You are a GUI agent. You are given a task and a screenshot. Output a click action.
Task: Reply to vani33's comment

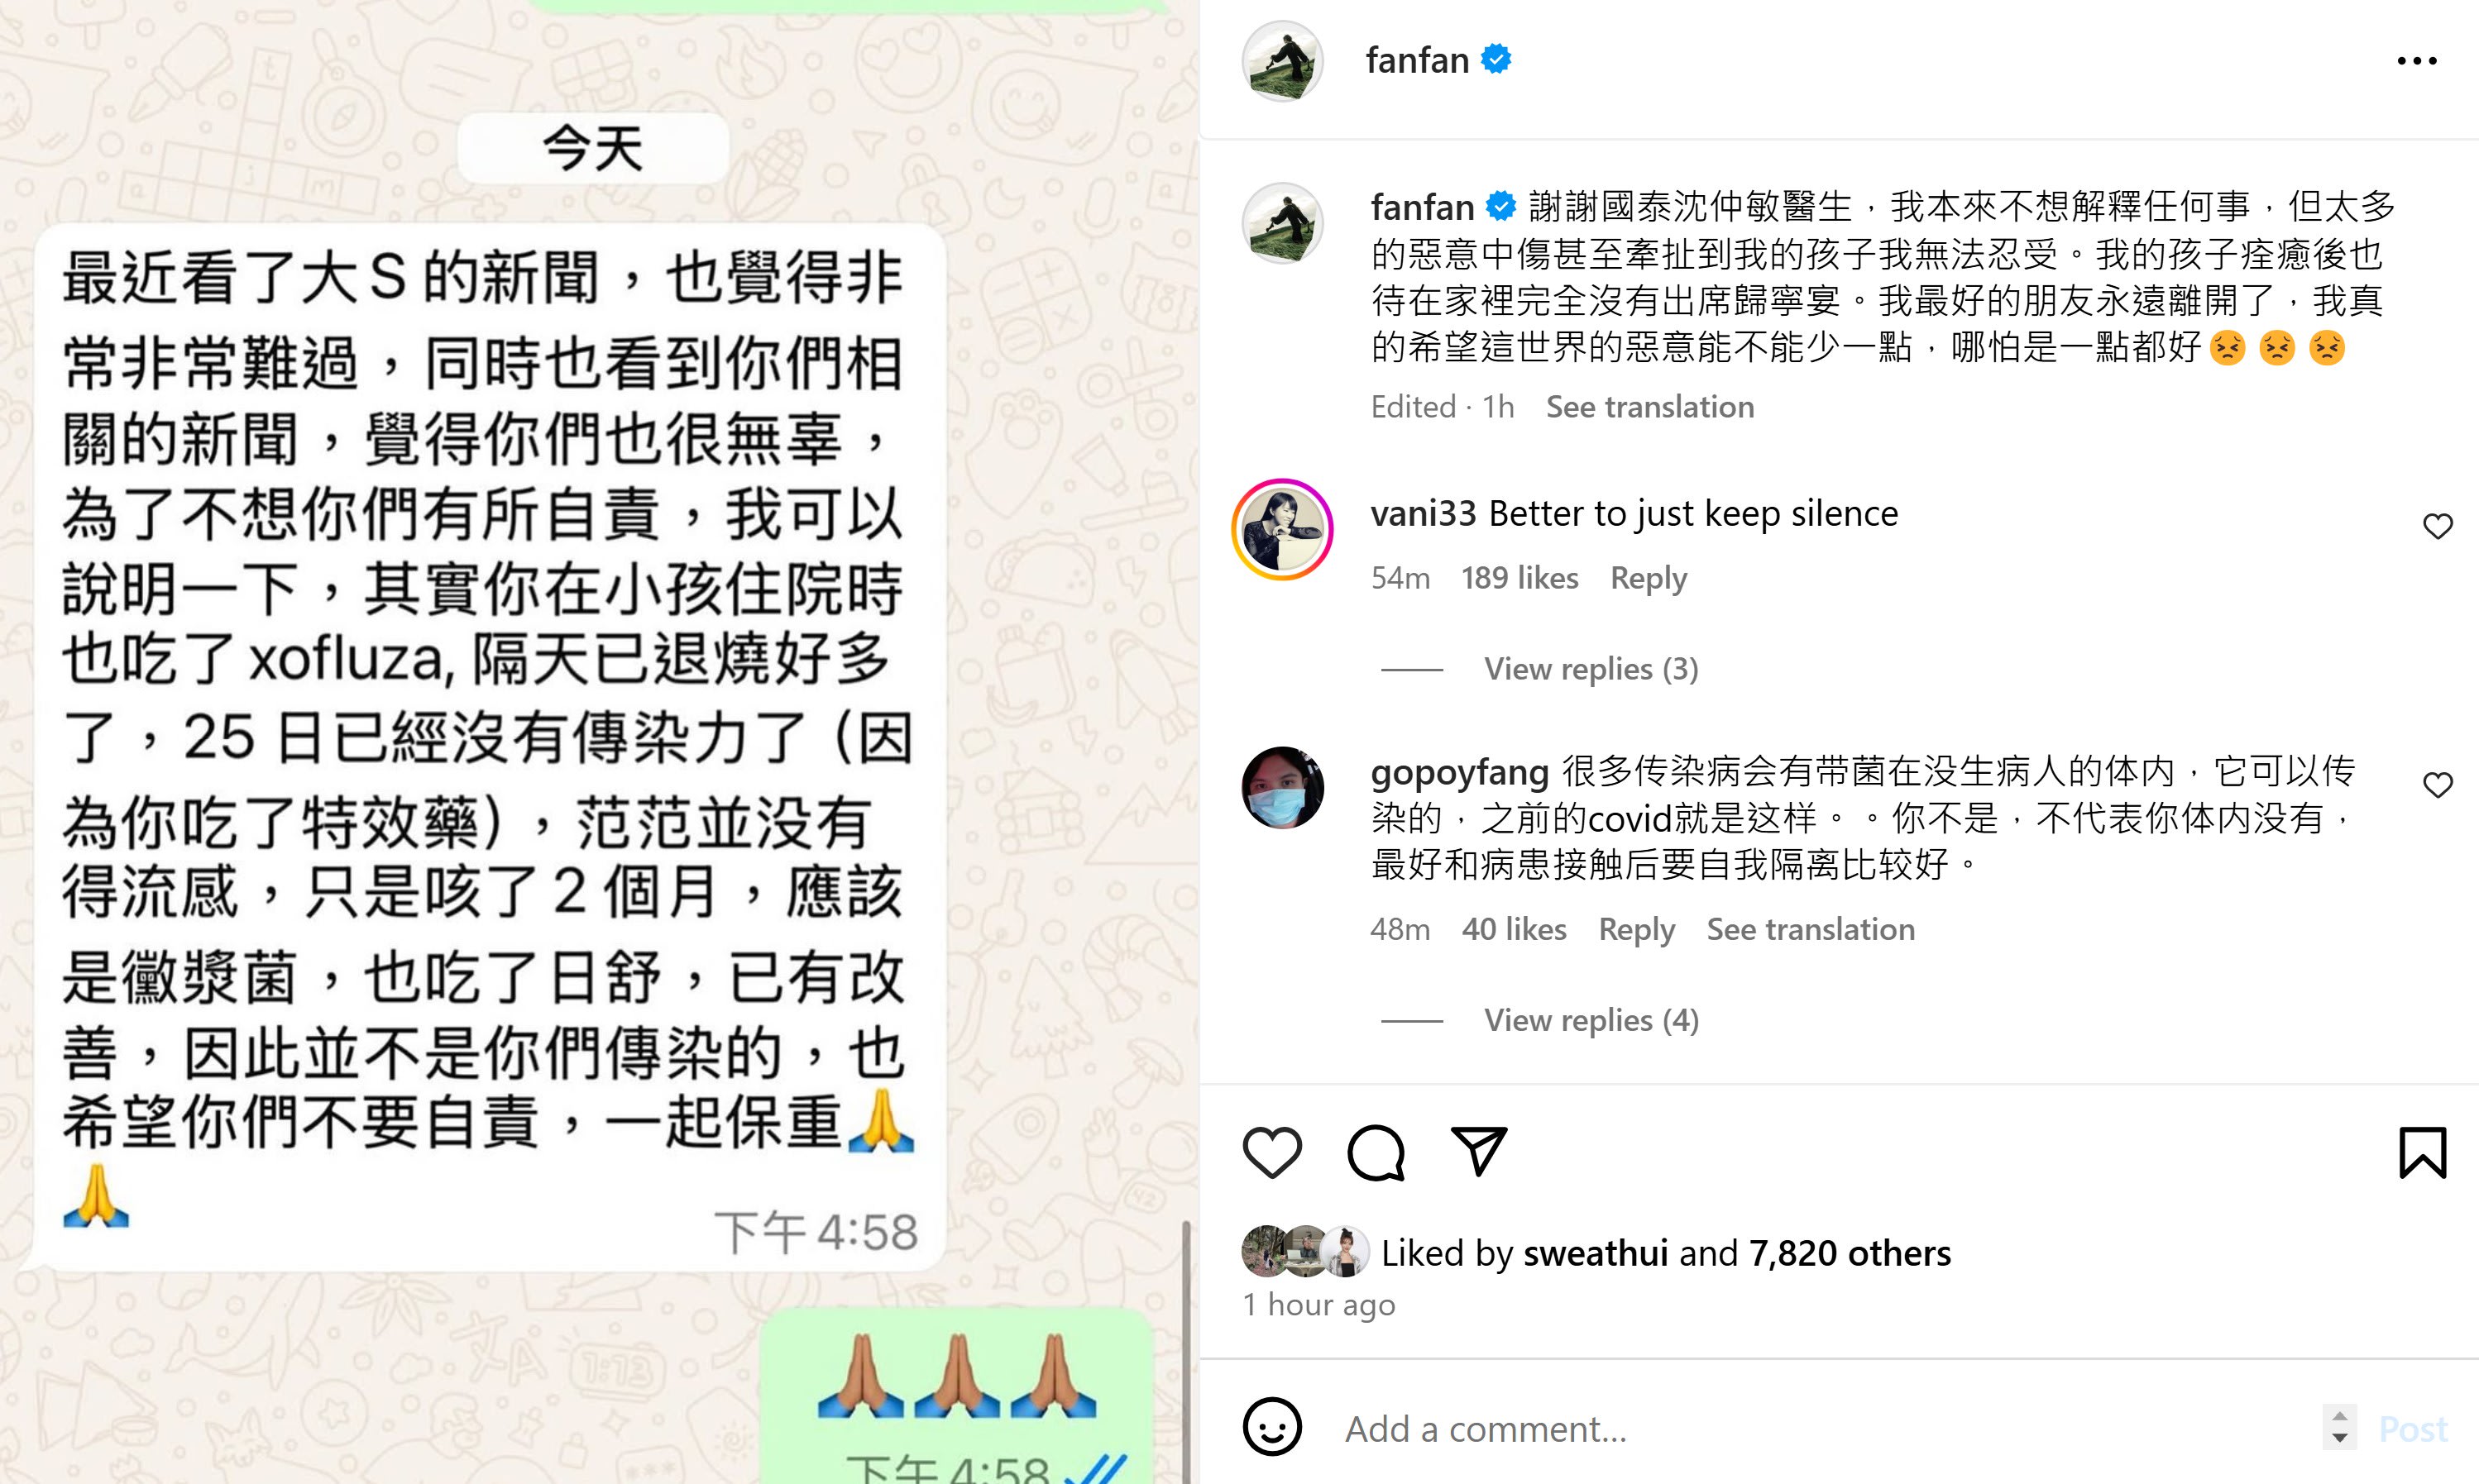click(1648, 578)
